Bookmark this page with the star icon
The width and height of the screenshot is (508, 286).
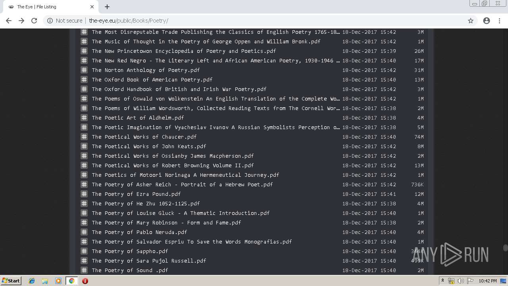tap(471, 21)
